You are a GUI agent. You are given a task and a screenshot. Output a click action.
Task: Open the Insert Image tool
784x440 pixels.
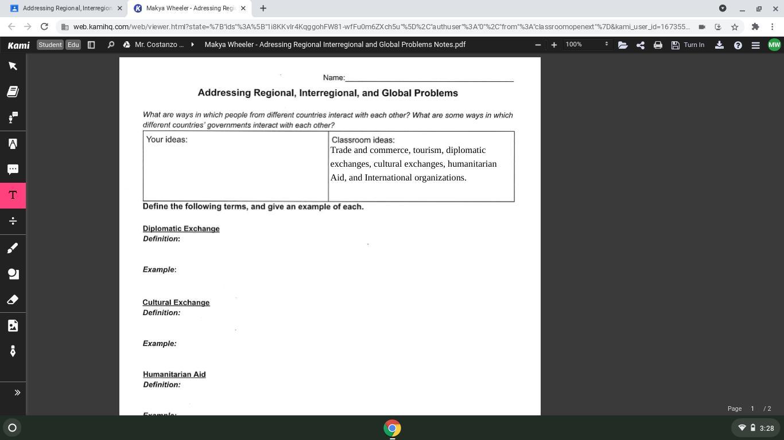13,325
